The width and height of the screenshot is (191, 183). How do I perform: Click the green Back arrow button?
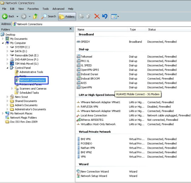point(5,16)
